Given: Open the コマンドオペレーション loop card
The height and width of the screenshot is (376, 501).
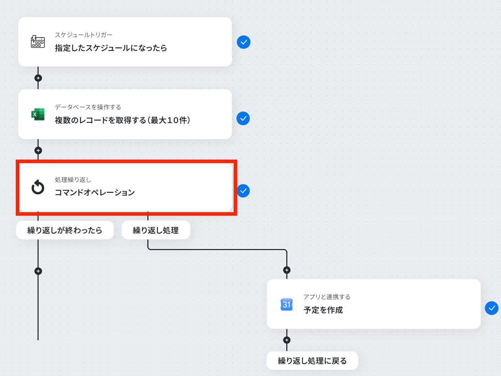Looking at the screenshot, I should point(126,187).
